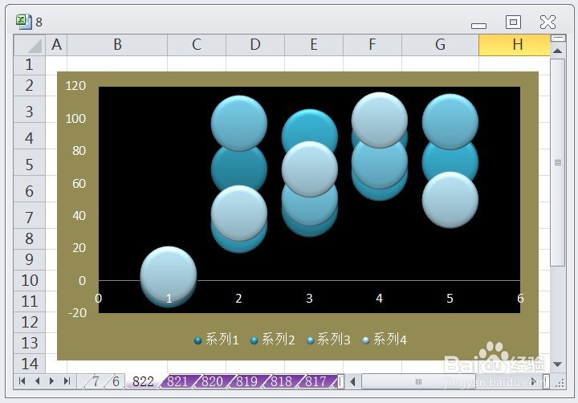This screenshot has width=578, height=403.
Task: Click the vertical scrollbar up arrow
Action: coord(558,51)
